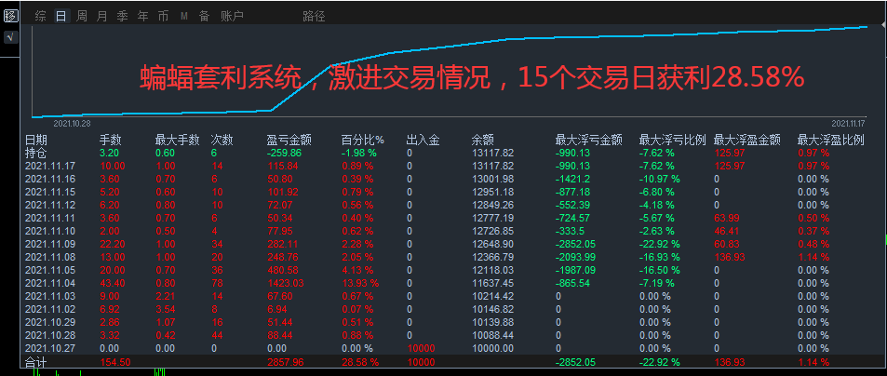Image resolution: width=887 pixels, height=376 pixels.
Task: Select the 2021.10.28 date in the table
Action: (x=48, y=335)
